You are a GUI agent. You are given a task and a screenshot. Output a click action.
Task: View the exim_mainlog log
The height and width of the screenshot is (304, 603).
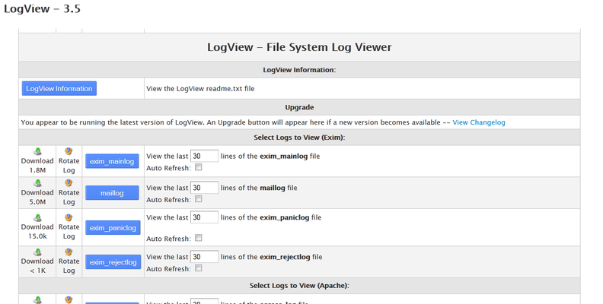pyautogui.click(x=112, y=161)
